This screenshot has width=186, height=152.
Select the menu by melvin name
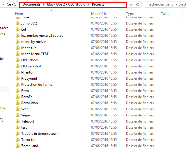click(34, 42)
